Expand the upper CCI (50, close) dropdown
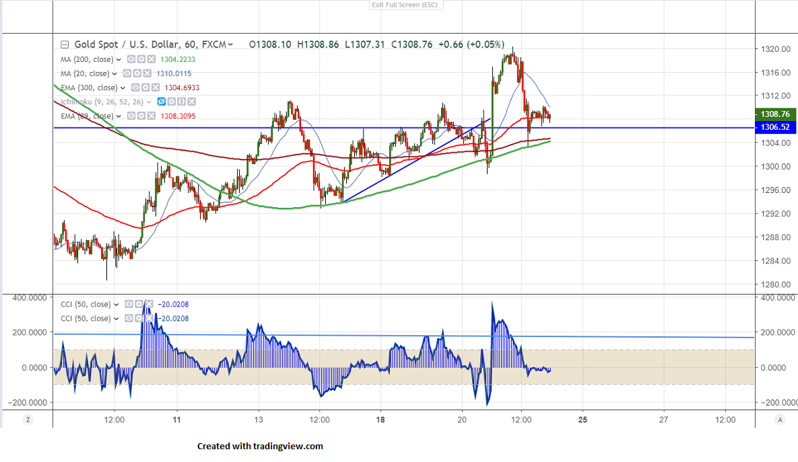Image resolution: width=798 pixels, height=462 pixels. point(116,305)
